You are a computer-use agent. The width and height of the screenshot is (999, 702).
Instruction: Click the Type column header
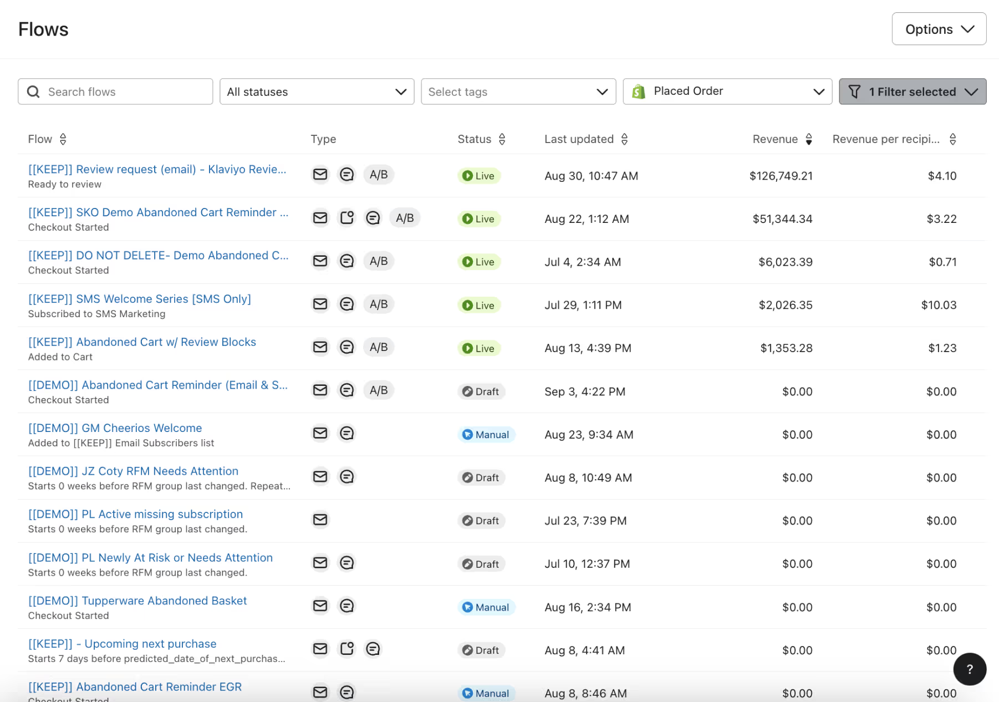[x=323, y=139]
